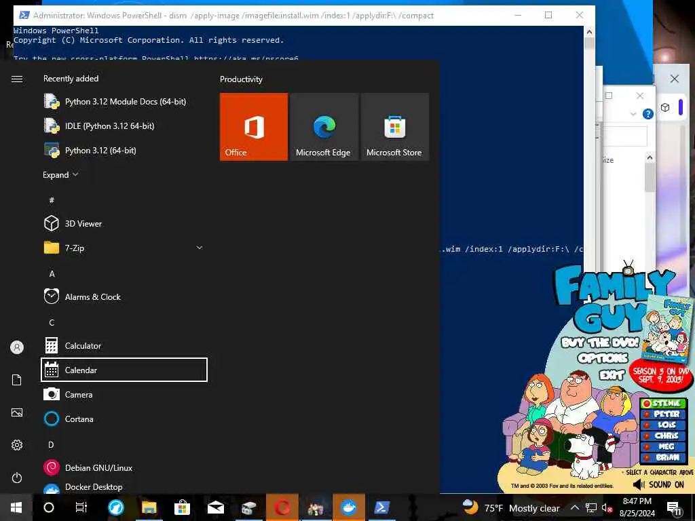Open Calendar app
This screenshot has height=521, width=695.
click(x=124, y=370)
